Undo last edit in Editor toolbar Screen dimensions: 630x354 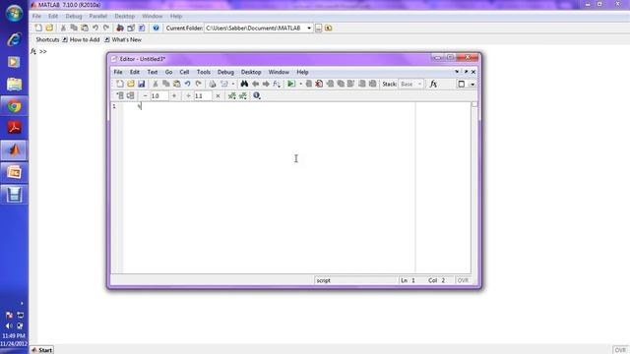pos(188,84)
